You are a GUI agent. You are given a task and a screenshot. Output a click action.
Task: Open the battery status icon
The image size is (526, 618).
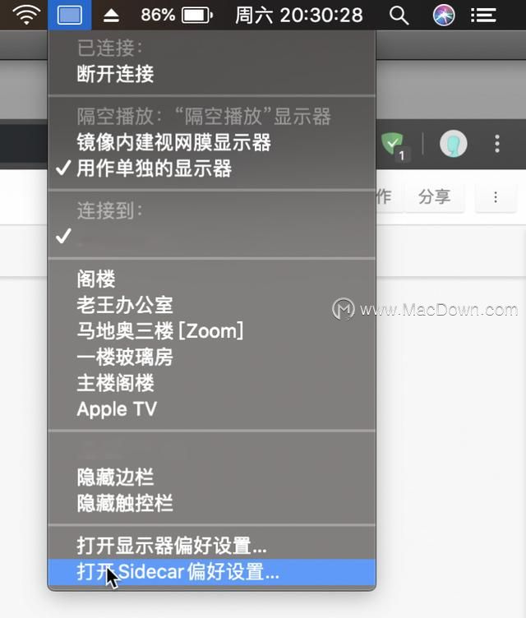(197, 16)
